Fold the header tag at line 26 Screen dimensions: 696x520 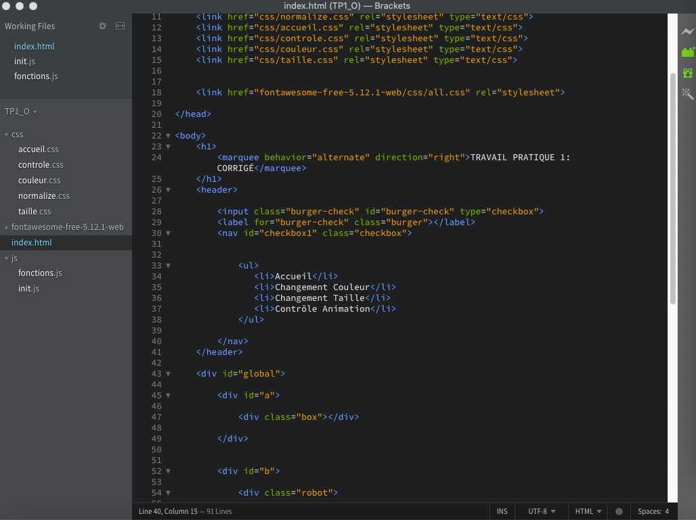tap(168, 190)
